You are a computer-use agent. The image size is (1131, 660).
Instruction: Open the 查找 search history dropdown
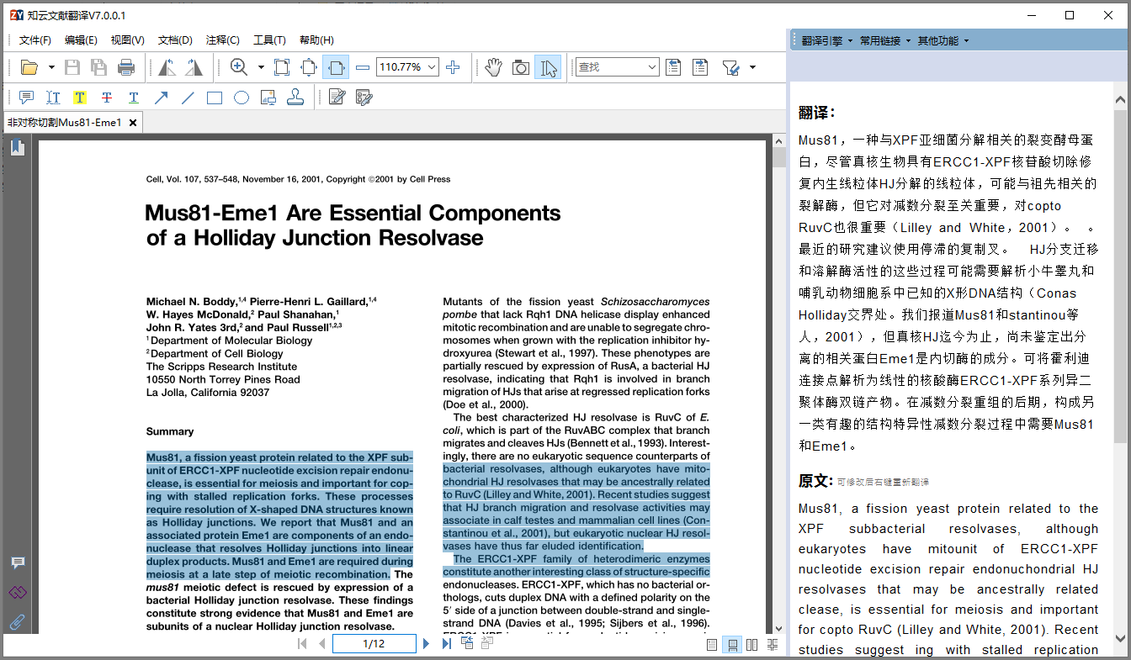tap(651, 67)
